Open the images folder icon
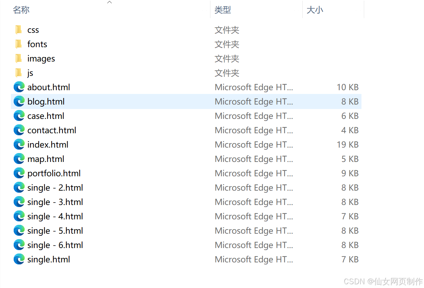 pos(19,58)
